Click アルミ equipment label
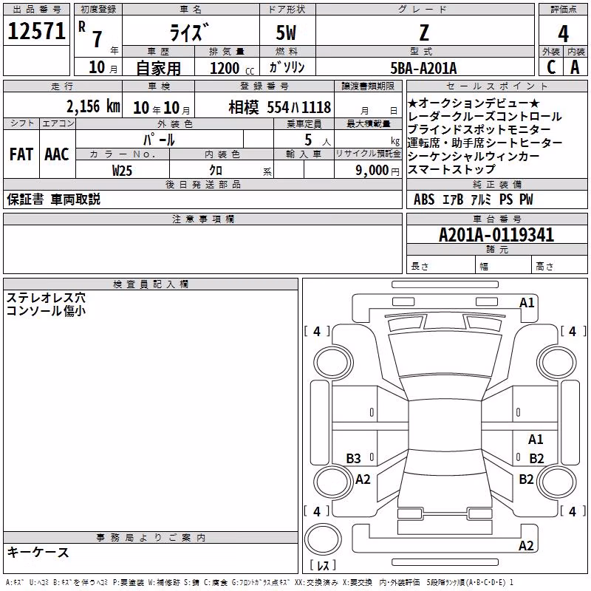 pyautogui.click(x=481, y=199)
